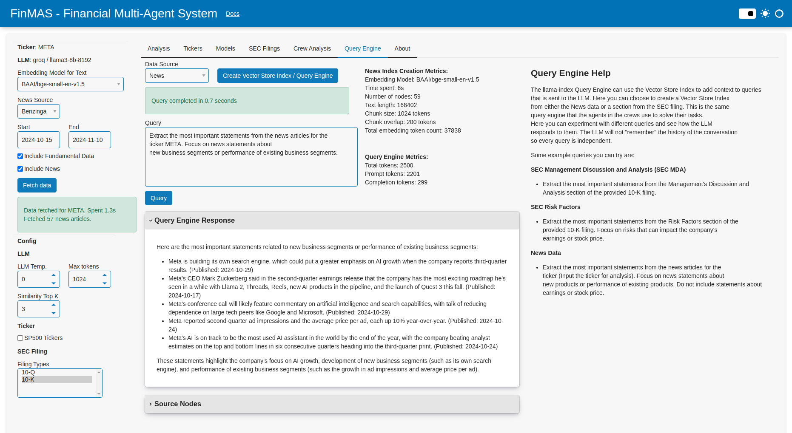Click Filing Types list scroll up arrow
Screen dimensions: 792x433
(x=99, y=372)
